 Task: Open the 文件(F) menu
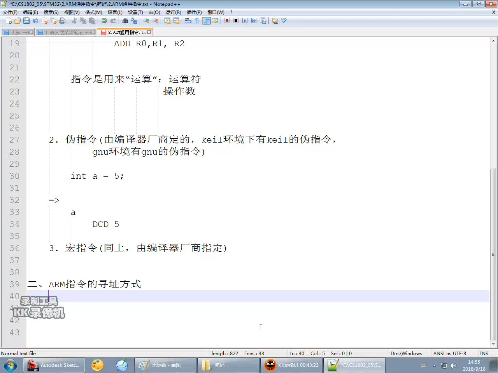pos(10,12)
